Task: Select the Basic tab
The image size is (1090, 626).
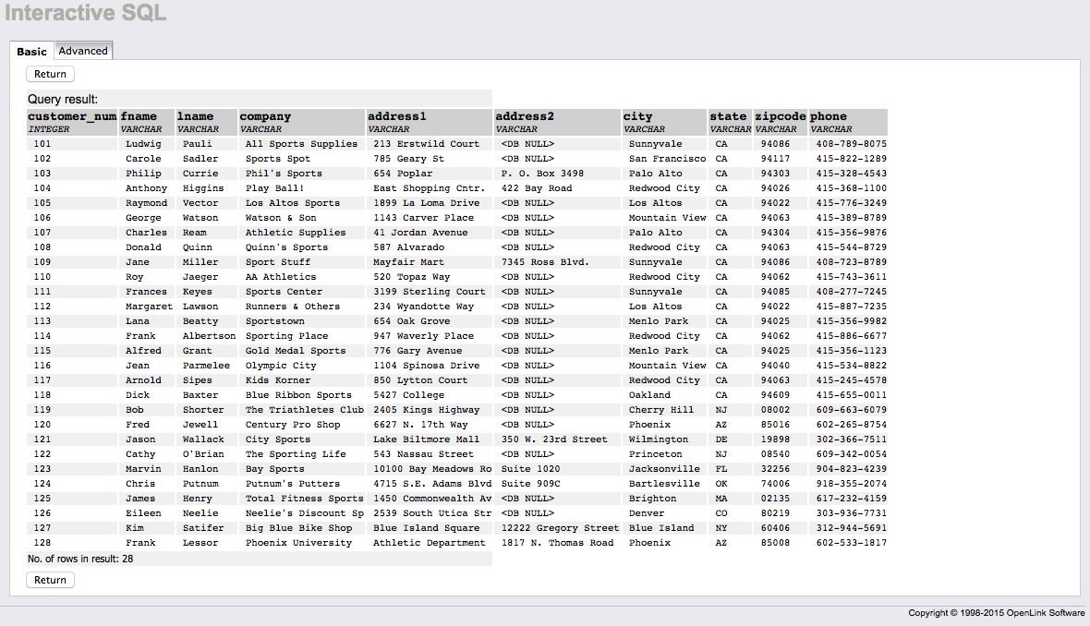Action: point(31,52)
